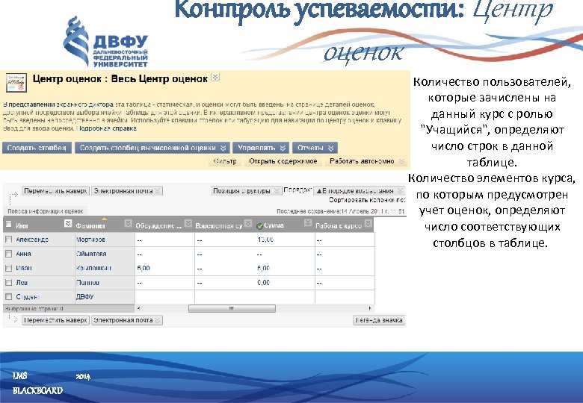583x403 pixels.
Task: Click 'Полоса информации оценок' label
Action: point(46,211)
